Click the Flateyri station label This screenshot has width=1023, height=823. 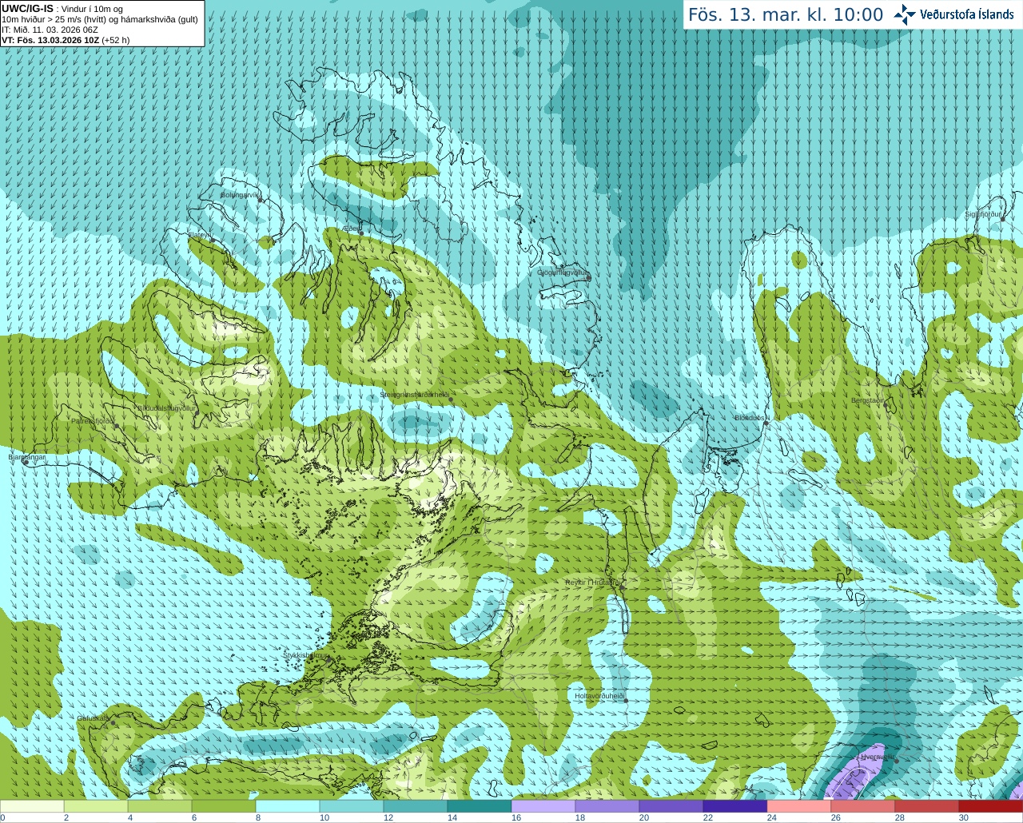point(199,235)
